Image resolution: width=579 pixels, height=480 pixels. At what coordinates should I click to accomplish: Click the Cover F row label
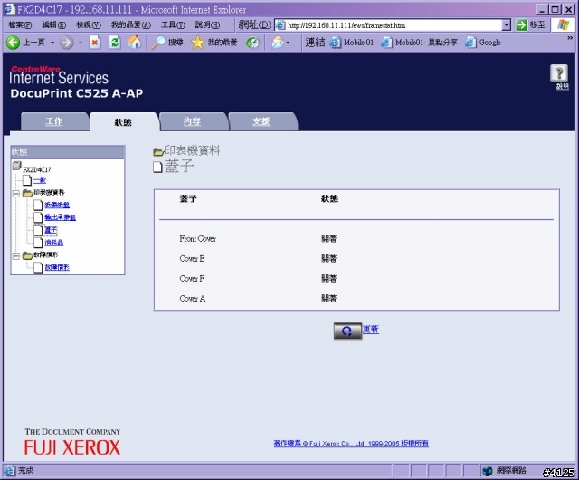(192, 279)
